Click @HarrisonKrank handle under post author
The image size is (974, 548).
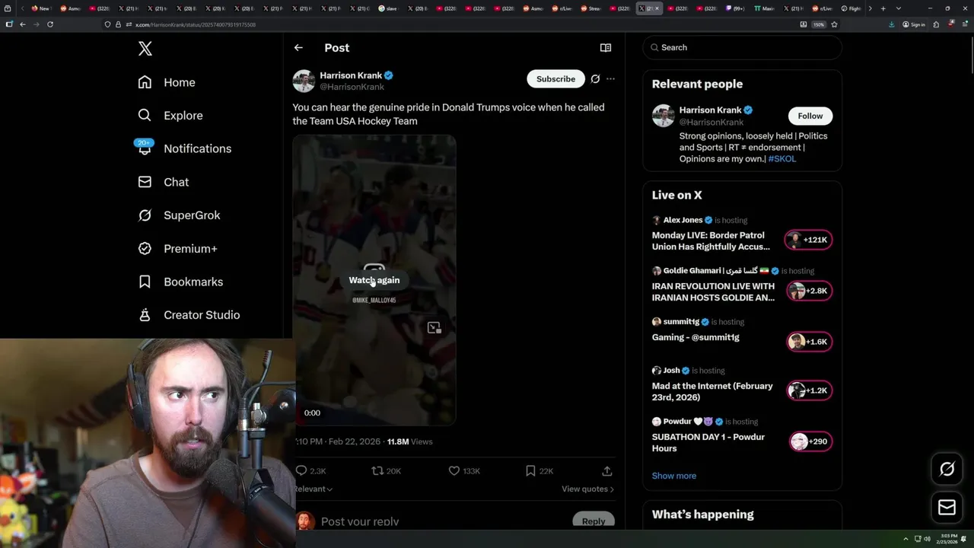pyautogui.click(x=352, y=87)
